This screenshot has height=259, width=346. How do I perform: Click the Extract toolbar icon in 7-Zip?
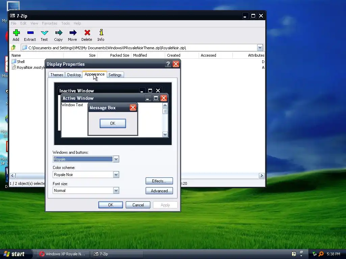pyautogui.click(x=30, y=35)
